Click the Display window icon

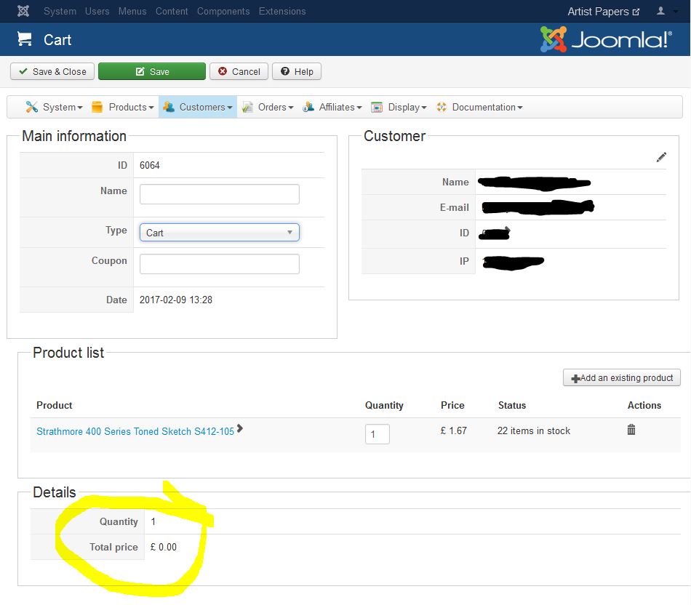pos(376,107)
